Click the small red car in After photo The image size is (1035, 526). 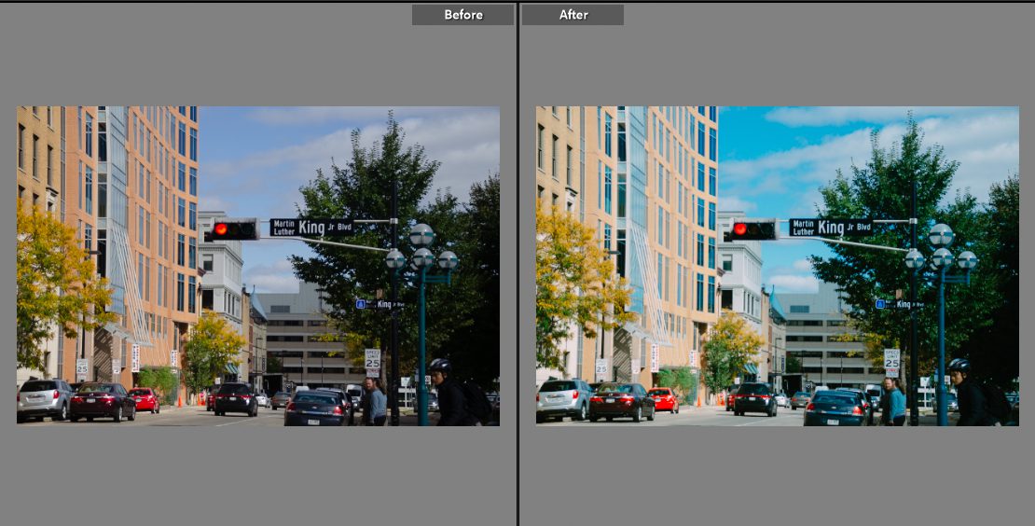[663, 399]
